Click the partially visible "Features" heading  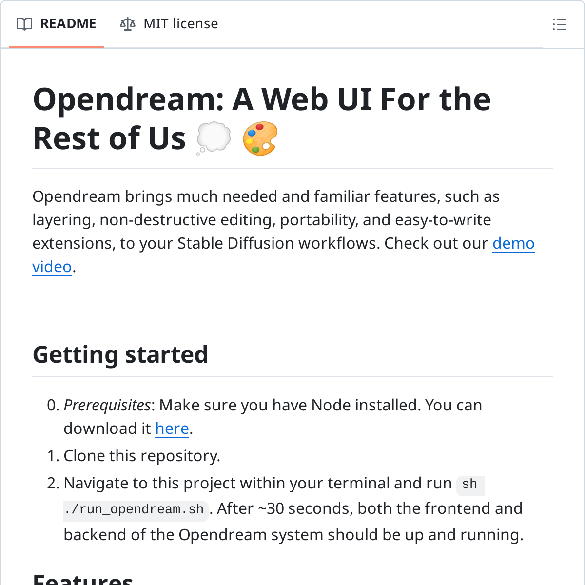[83, 580]
